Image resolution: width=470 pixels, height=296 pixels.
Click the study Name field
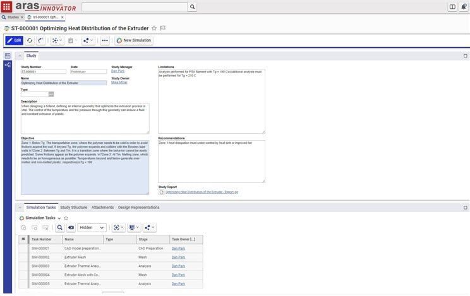tap(64, 83)
